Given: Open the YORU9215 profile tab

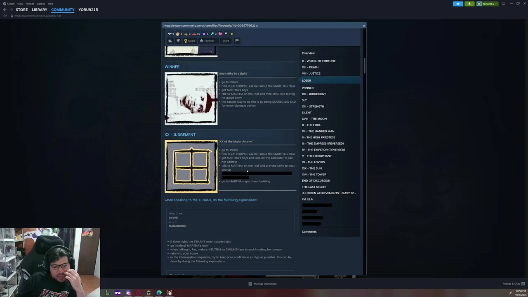Looking at the screenshot, I should [88, 9].
